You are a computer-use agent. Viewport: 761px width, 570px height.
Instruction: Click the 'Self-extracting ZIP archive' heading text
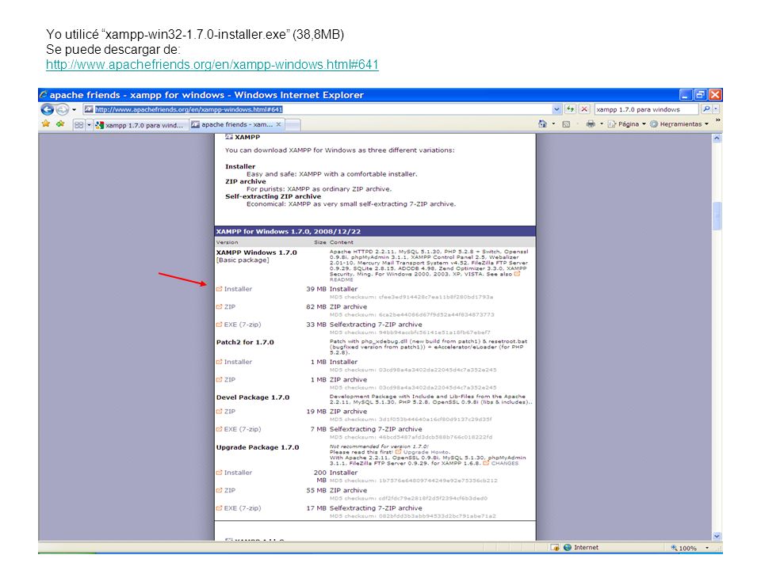(273, 196)
